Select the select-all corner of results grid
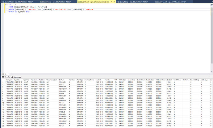The height and width of the screenshot is (128, 213). [3, 80]
